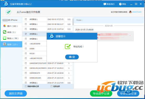Maximize the application window

136,4
